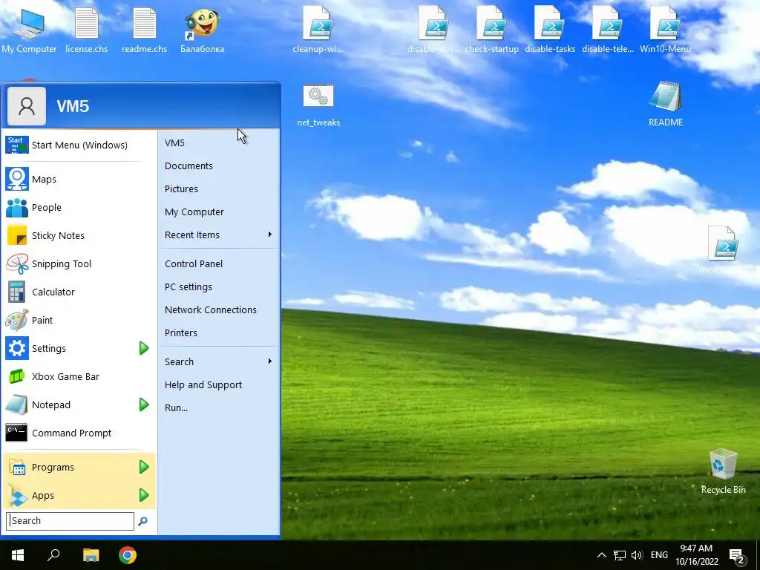
Task: Select the check-startup script icon
Action: (x=491, y=30)
